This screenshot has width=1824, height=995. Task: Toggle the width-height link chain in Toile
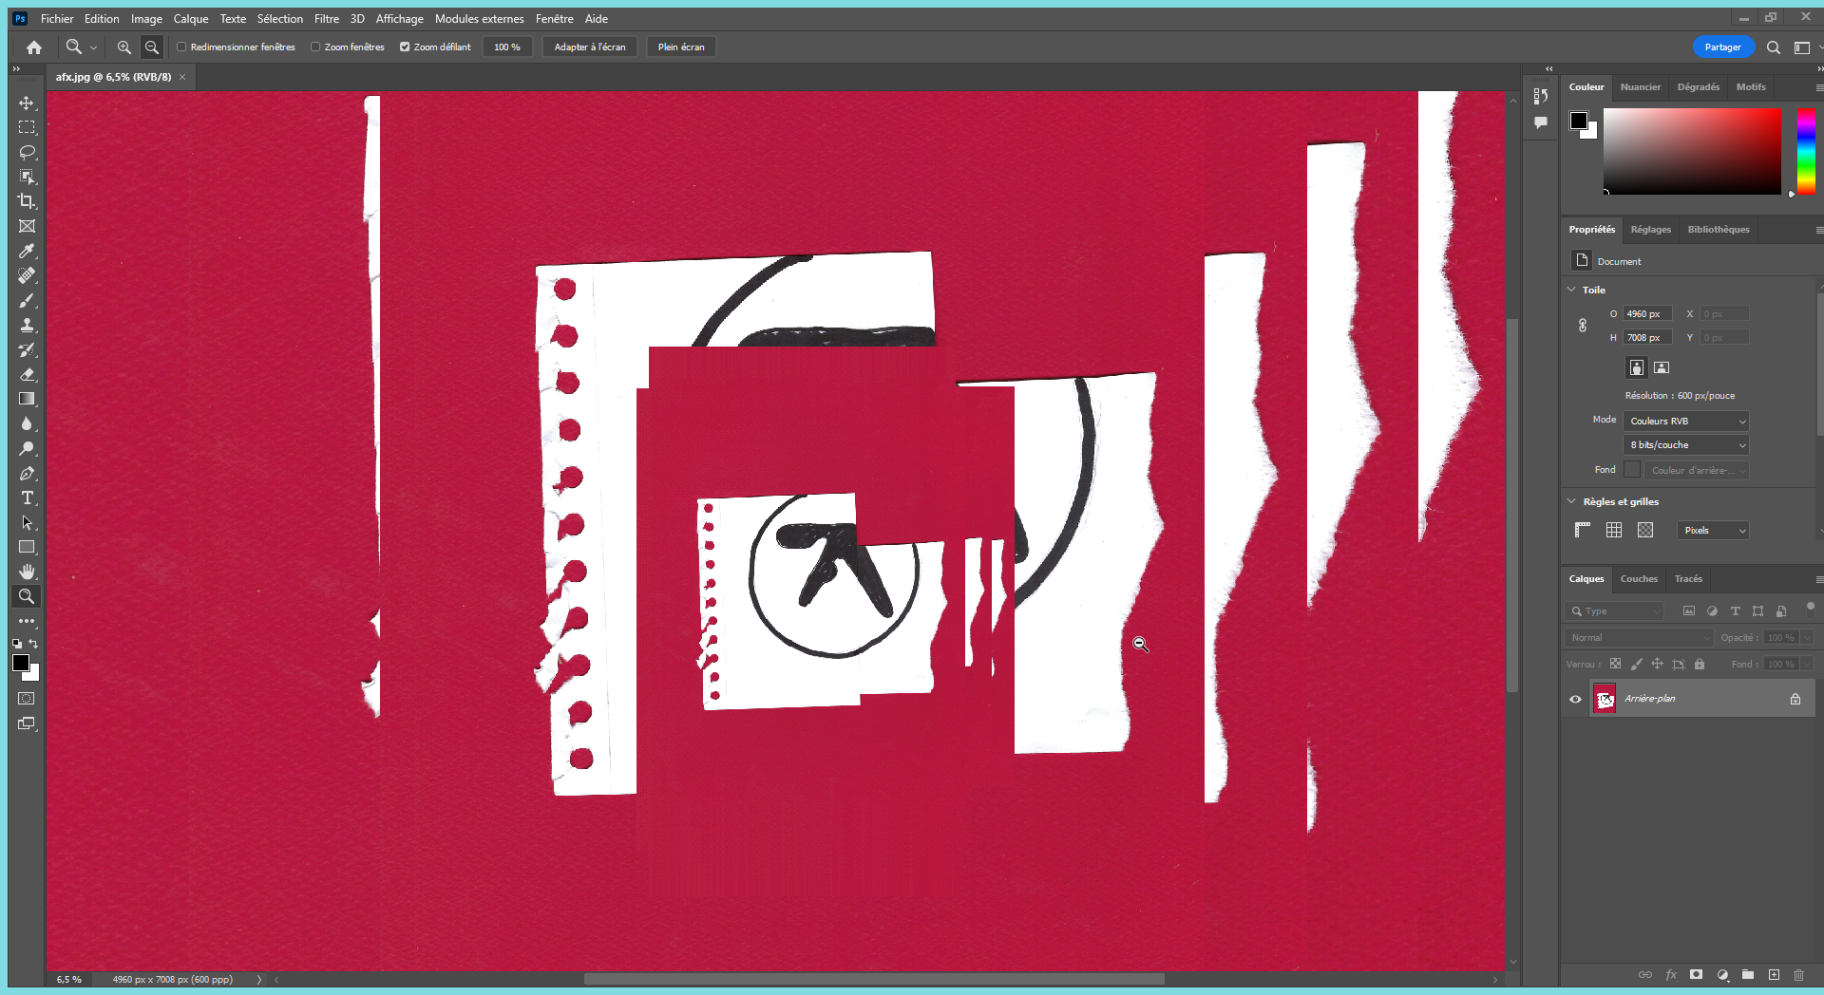click(1583, 326)
